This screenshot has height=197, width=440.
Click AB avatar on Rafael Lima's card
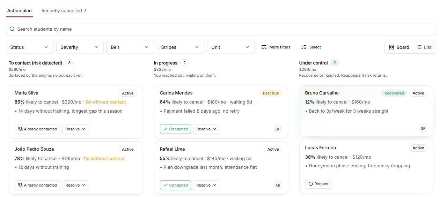(x=278, y=185)
